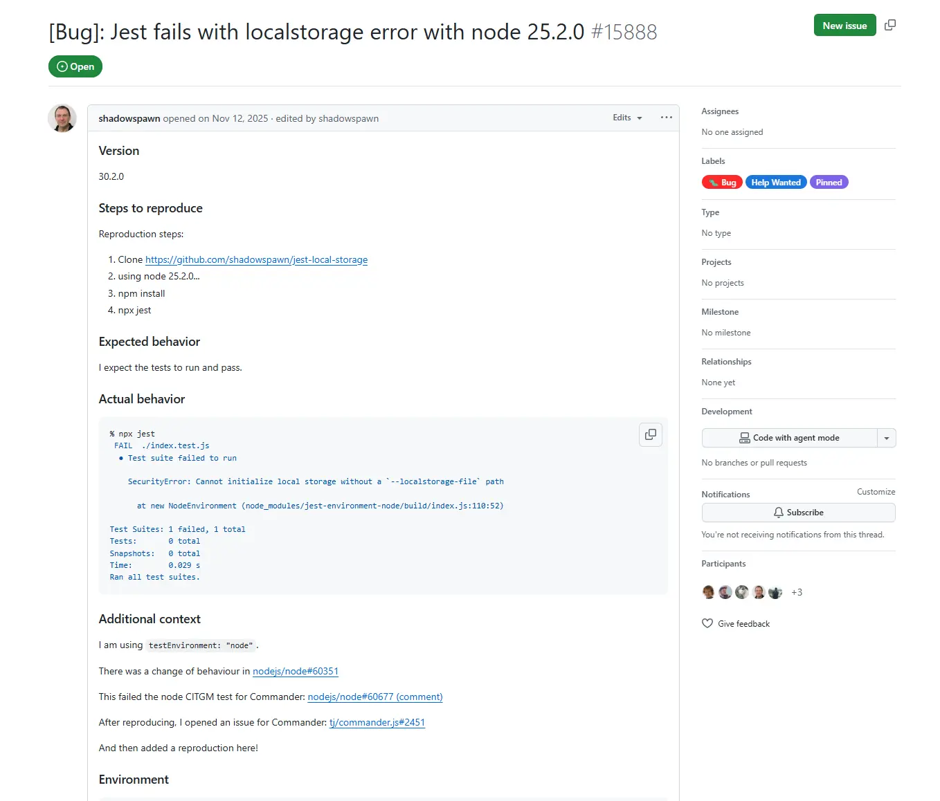Open the Edits dropdown
This screenshot has height=801, width=940.
(x=626, y=118)
